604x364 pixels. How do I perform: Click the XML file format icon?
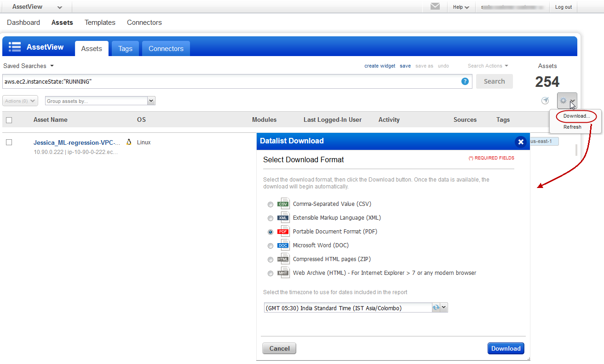coord(283,218)
